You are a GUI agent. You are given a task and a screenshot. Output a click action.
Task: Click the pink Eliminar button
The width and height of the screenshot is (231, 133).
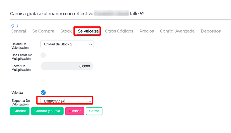pyautogui.click(x=75, y=111)
